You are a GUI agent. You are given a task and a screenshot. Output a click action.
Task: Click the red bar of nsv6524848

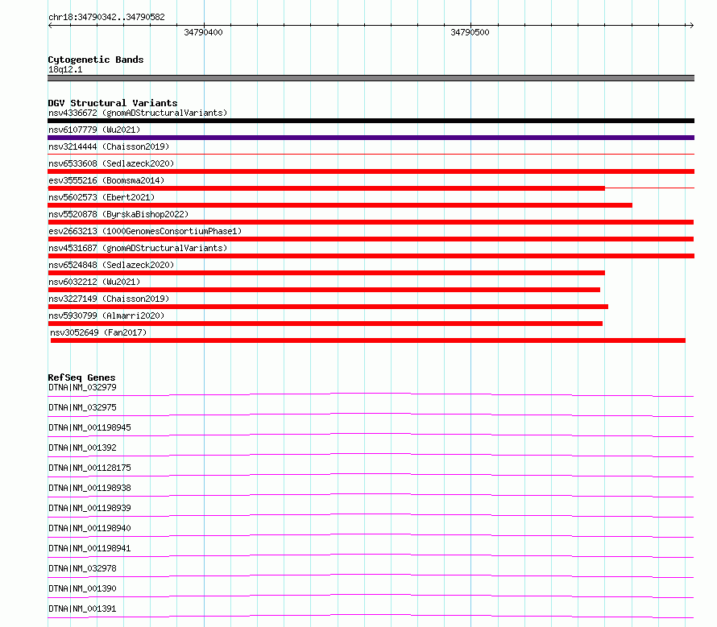[326, 273]
